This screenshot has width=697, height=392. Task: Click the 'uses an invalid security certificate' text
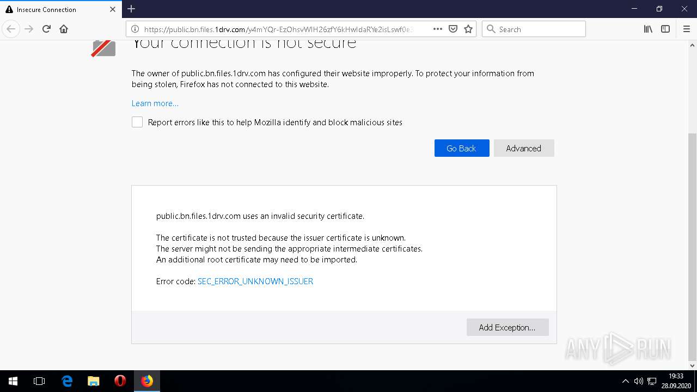pyautogui.click(x=303, y=216)
